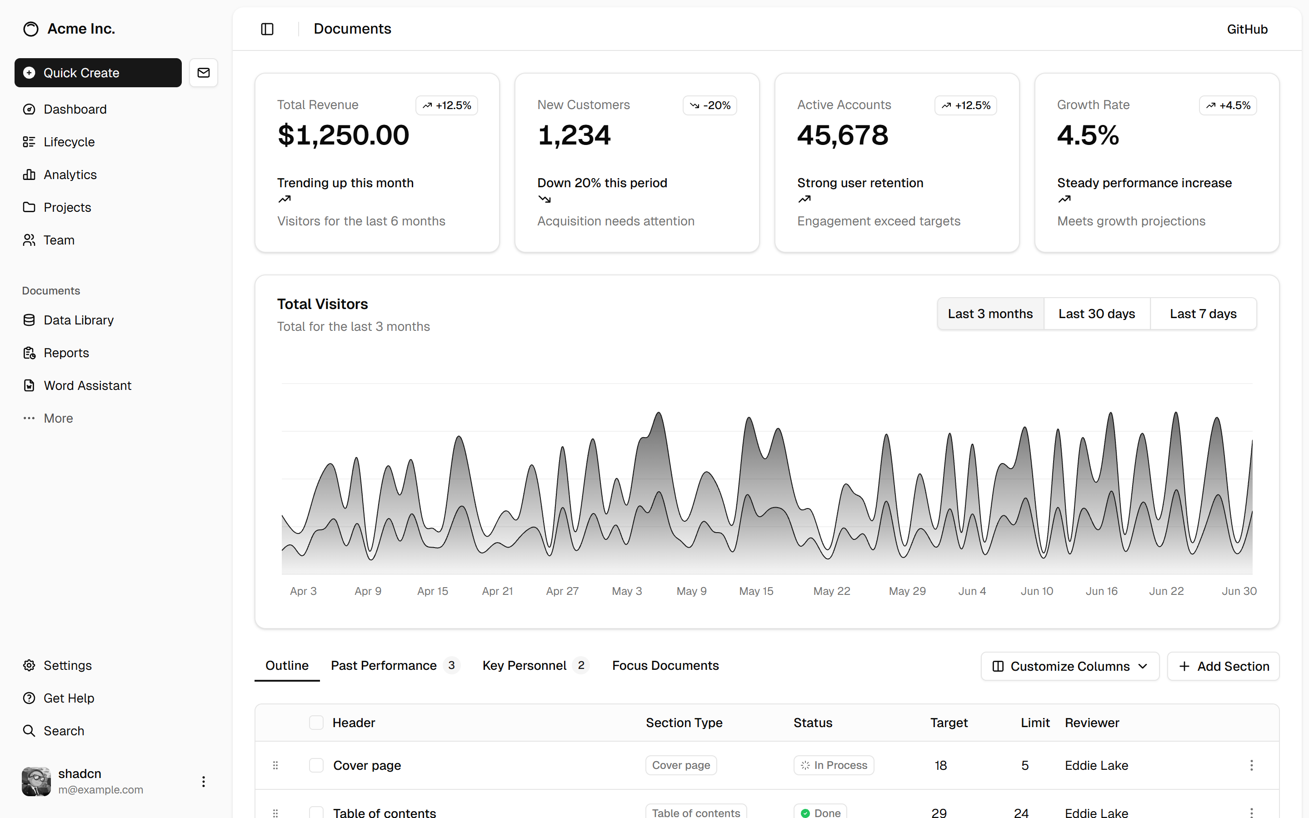This screenshot has height=818, width=1309.
Task: Check the Table of contents row checkbox
Action: (316, 812)
